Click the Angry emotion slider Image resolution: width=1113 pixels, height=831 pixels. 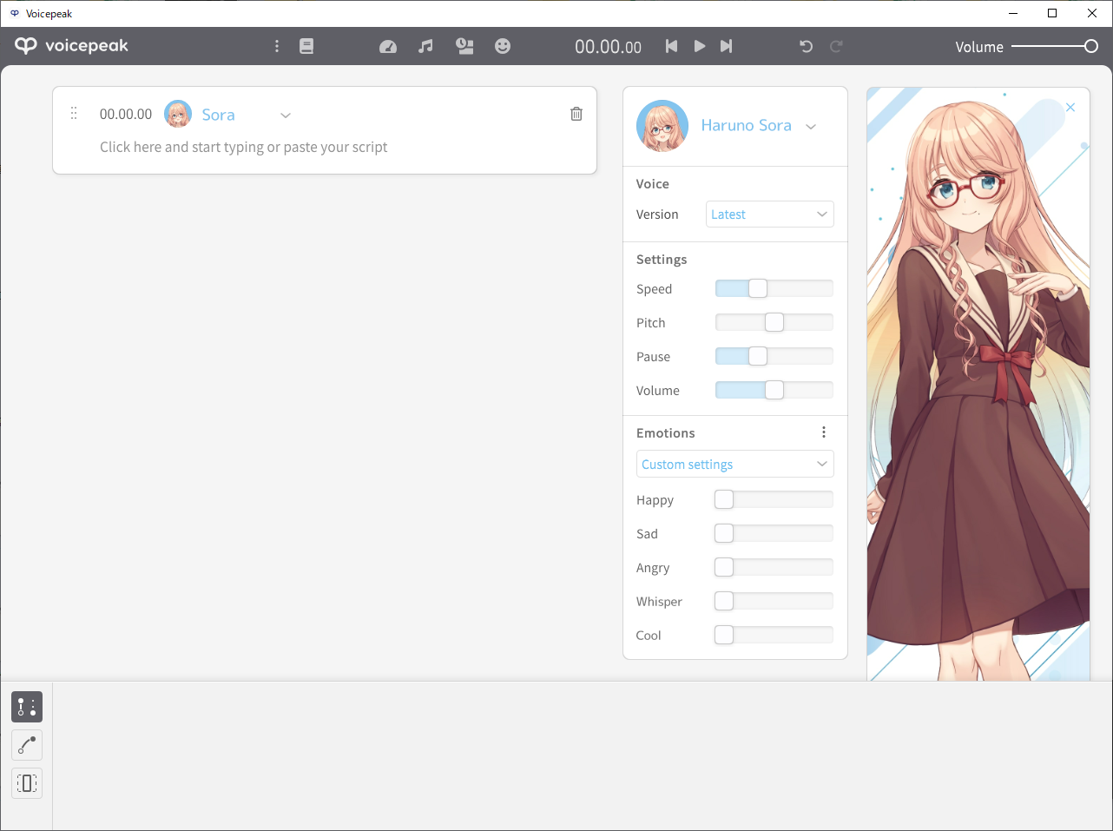(774, 567)
